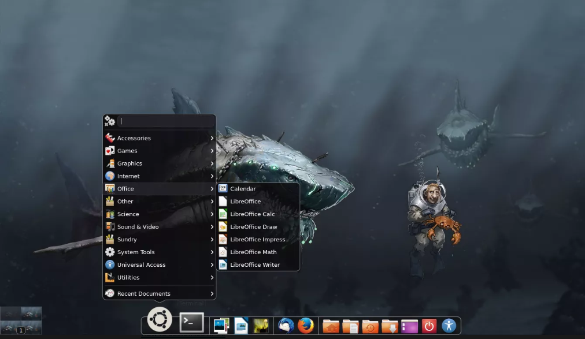Click the yellow picture icon in the dock

click(x=261, y=326)
